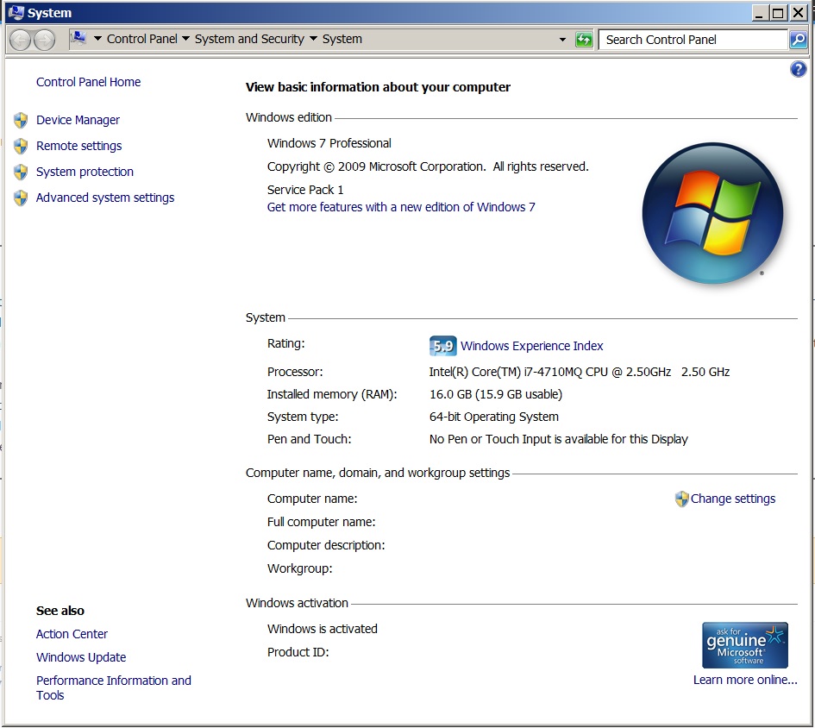
Task: Click the Copyright 2009 Microsoft Corporation text
Action: [x=428, y=167]
